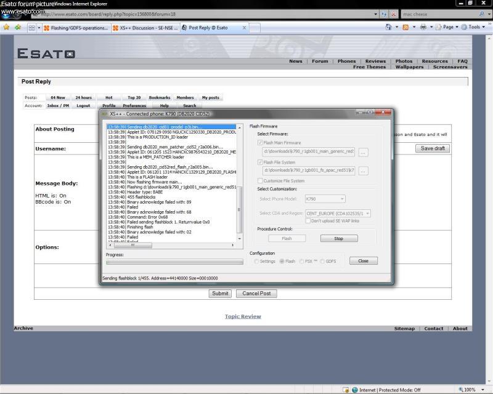Viewport: 493px width, 394px height.
Task: Toggle Flash File System checkbox
Action: (260, 162)
